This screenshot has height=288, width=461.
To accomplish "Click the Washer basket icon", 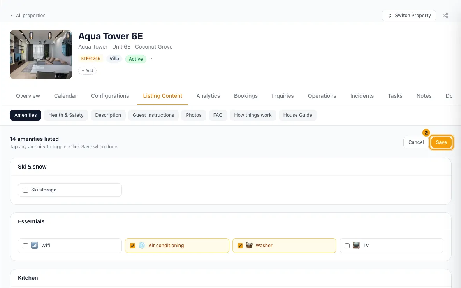I will pyautogui.click(x=249, y=246).
